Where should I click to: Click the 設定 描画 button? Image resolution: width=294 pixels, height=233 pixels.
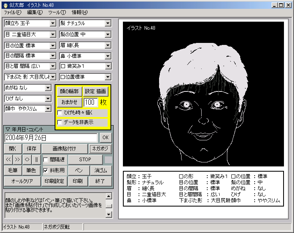(96, 91)
